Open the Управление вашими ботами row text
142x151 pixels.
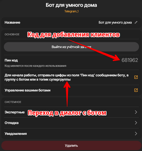pos(28,90)
